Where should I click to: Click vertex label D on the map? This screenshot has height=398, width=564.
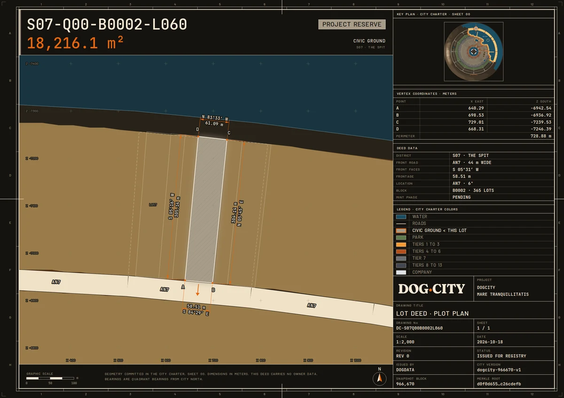197,129
